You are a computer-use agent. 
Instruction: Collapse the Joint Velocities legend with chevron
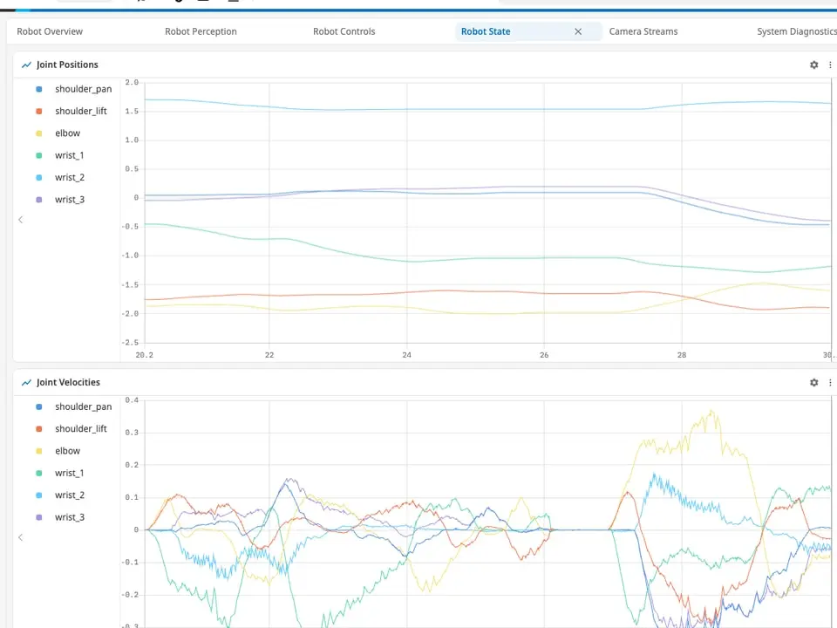point(20,537)
